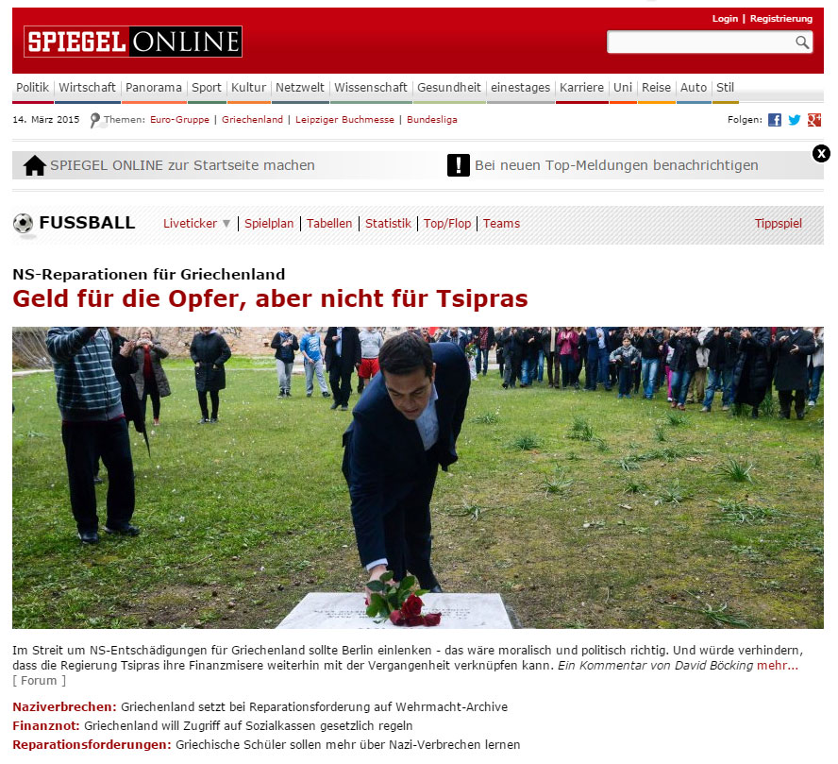Click the Forum link below article
Viewport: 838px width, 764px height.
click(39, 681)
